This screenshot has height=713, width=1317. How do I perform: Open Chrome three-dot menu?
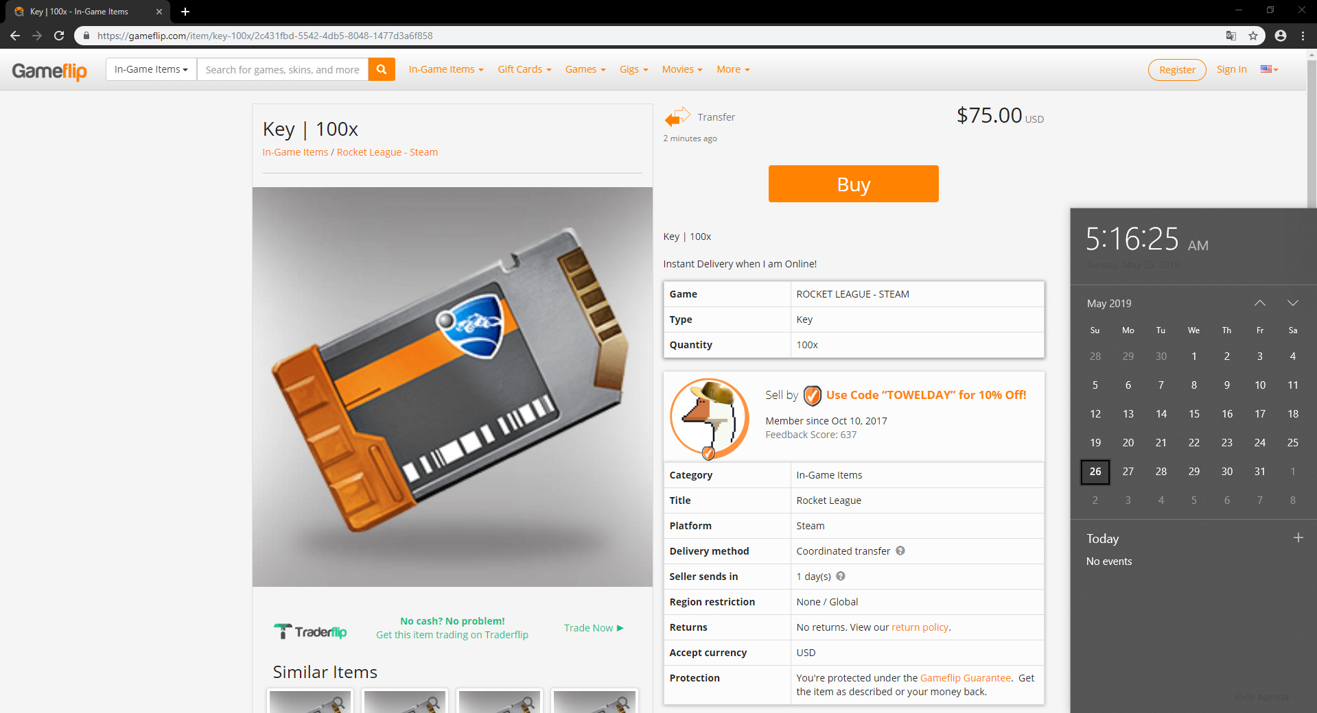point(1303,36)
